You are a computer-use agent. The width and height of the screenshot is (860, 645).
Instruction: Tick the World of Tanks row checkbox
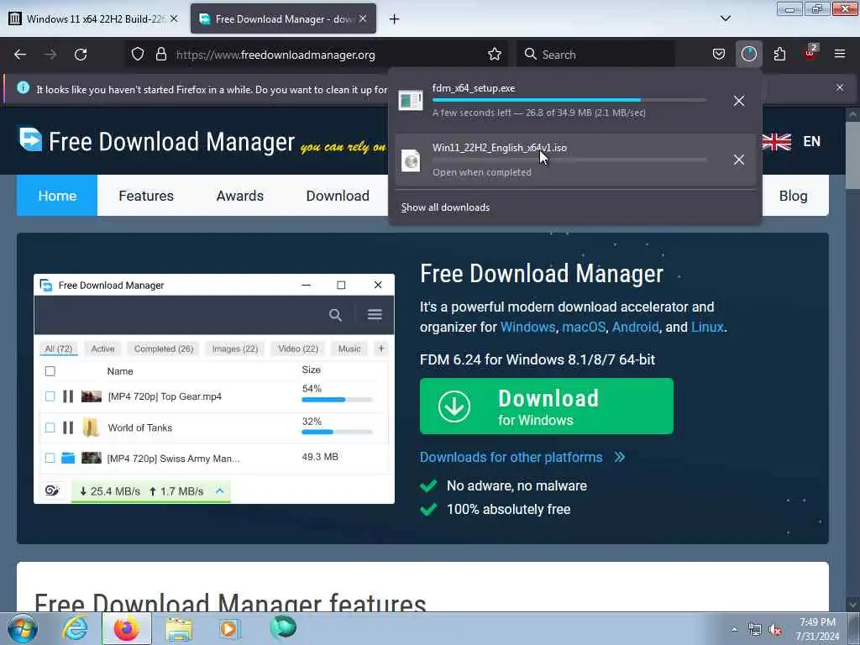[x=50, y=427]
